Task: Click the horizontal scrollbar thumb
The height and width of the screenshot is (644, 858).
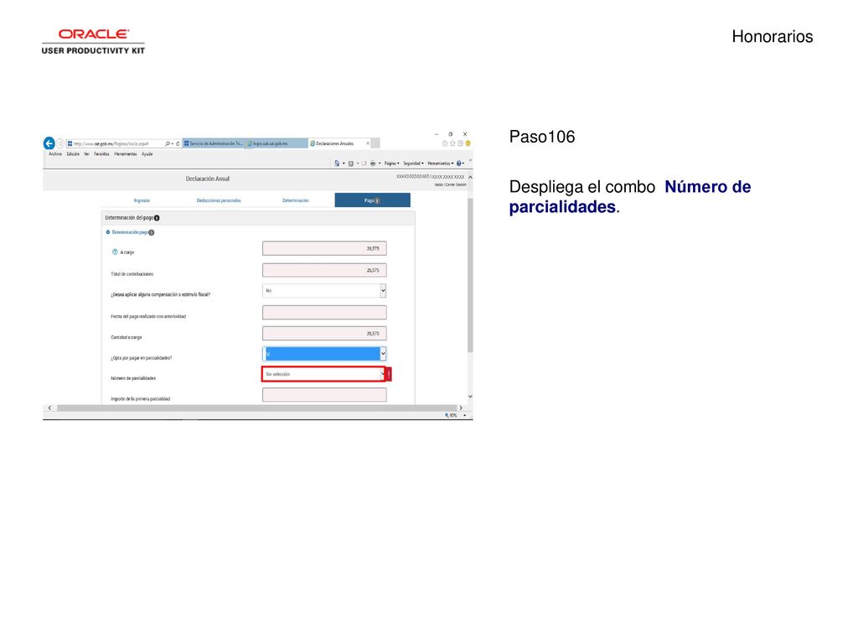Action: coord(256,408)
